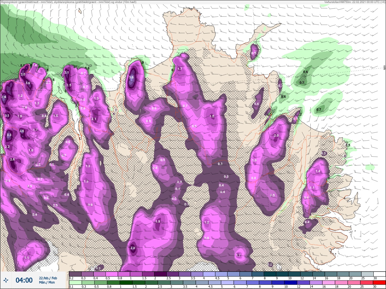Screen dimensions: 386x289
Task: Click the 04:00 forecast time display
Action: point(24,280)
